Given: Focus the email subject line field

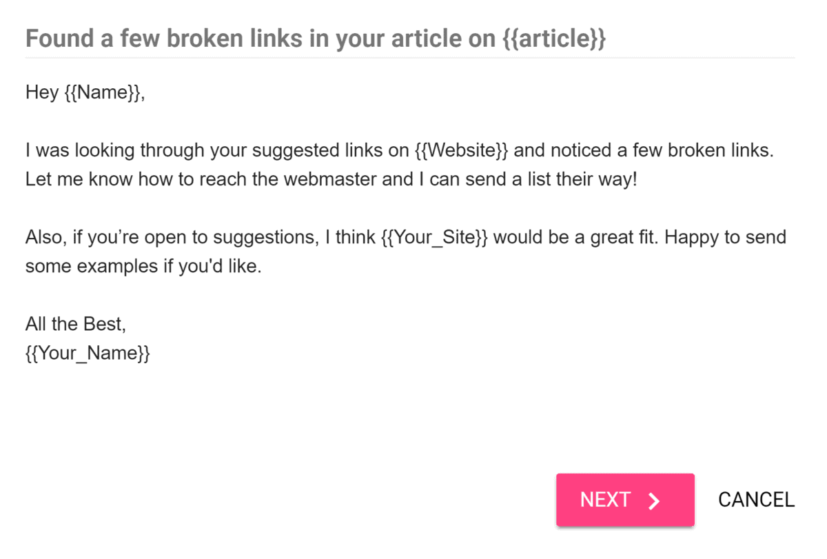Looking at the screenshot, I should 410,39.
